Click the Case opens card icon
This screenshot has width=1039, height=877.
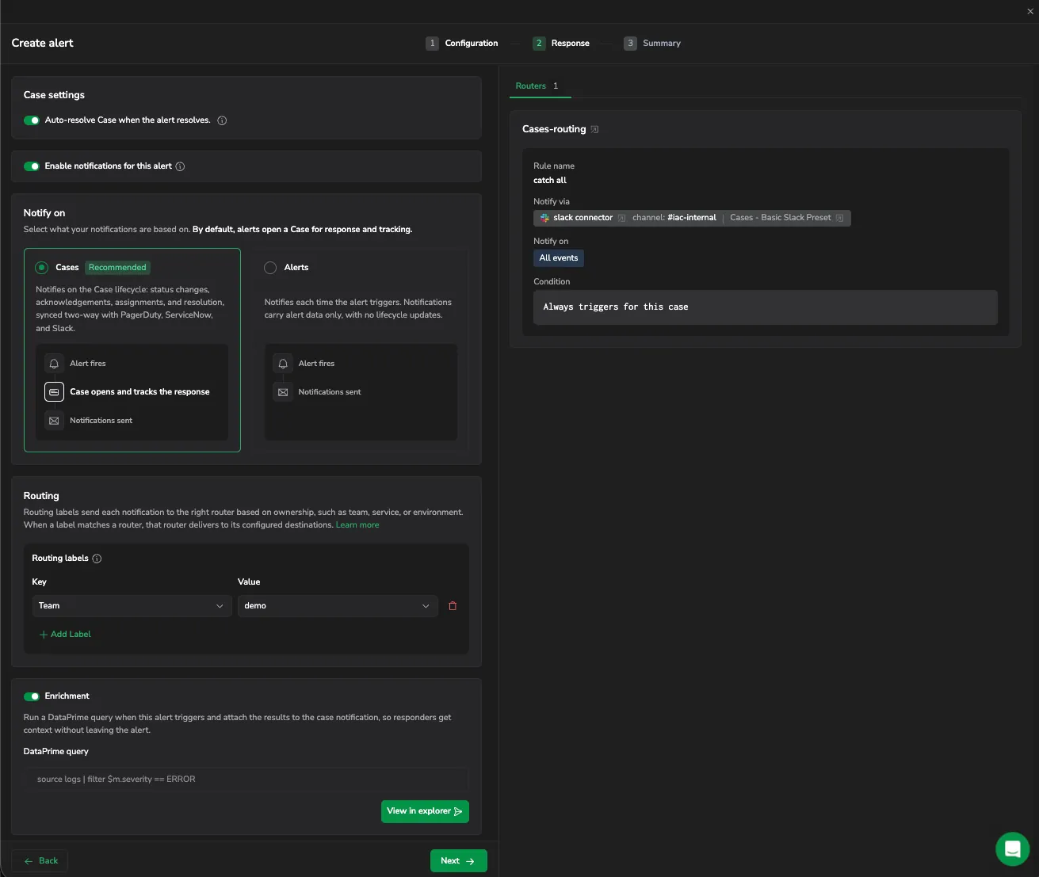pos(54,392)
